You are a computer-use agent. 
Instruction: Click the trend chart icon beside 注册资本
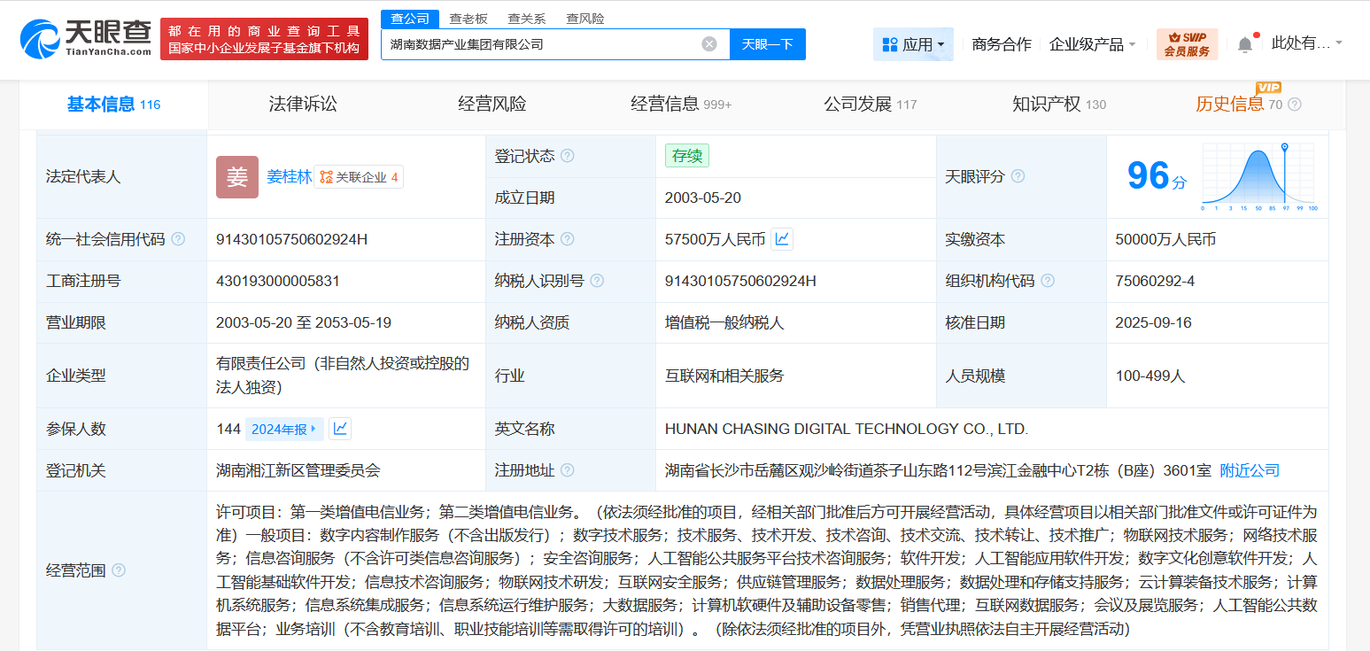tap(780, 239)
